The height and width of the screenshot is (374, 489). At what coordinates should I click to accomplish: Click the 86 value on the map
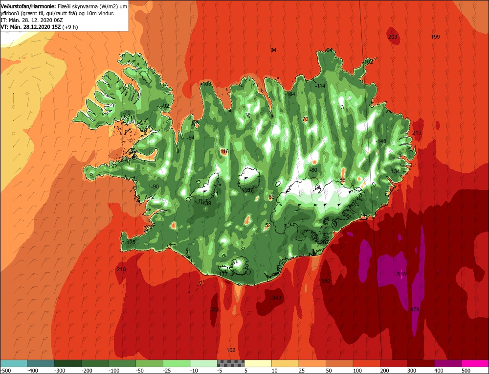(342, 180)
